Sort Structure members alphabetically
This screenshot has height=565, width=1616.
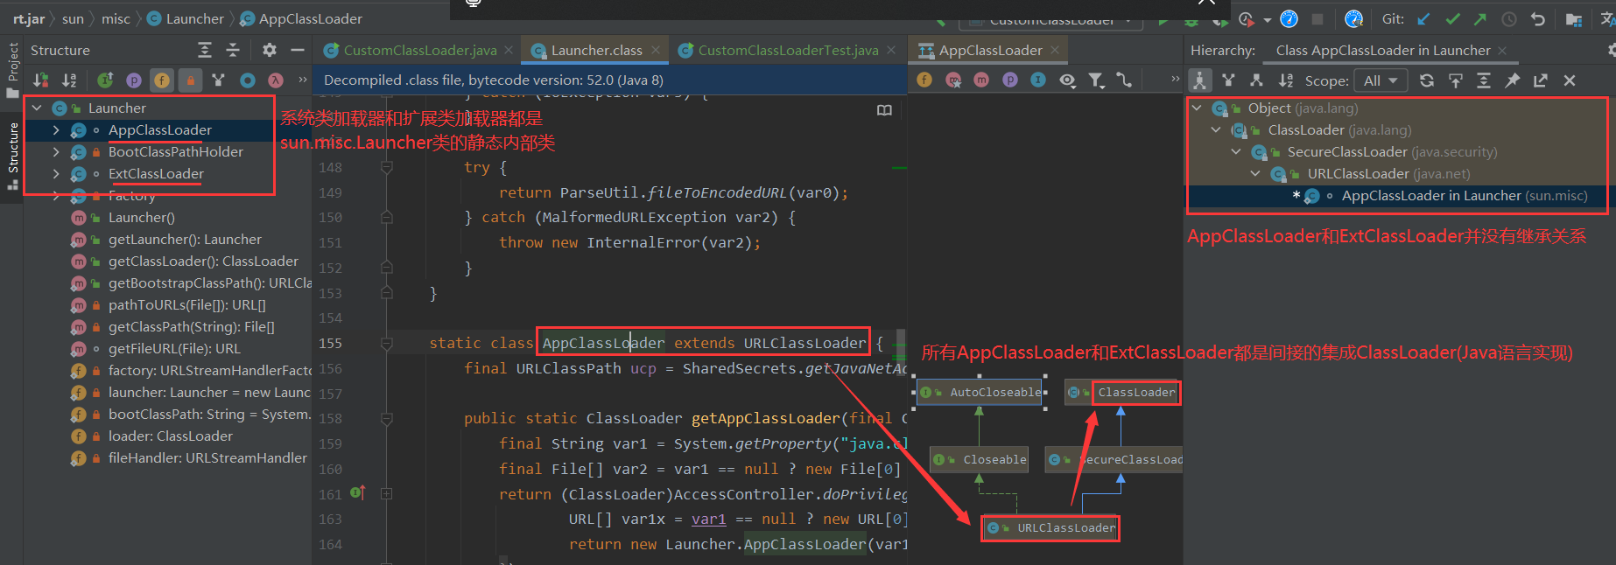tap(69, 80)
